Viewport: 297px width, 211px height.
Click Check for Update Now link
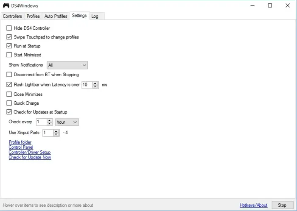pos(30,157)
